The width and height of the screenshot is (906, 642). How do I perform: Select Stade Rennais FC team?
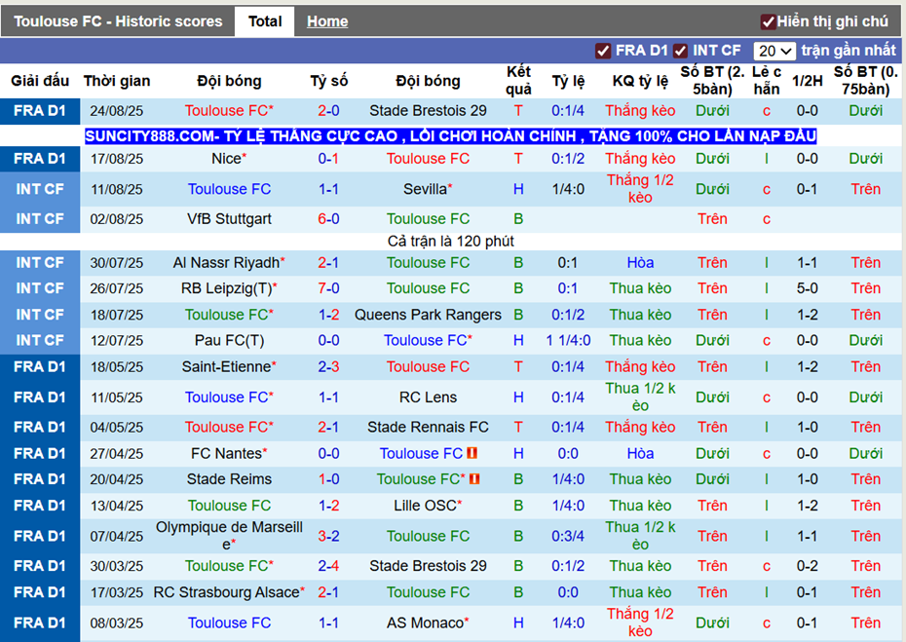click(x=428, y=427)
